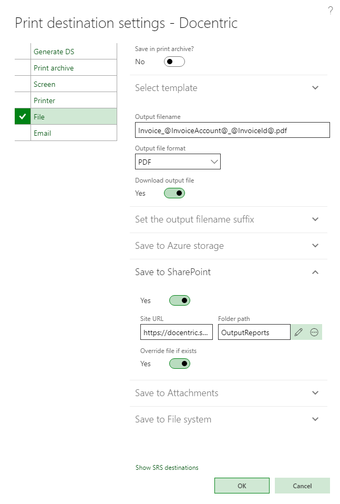This screenshot has width=340, height=504.
Task: Click the OK button
Action: 242,486
